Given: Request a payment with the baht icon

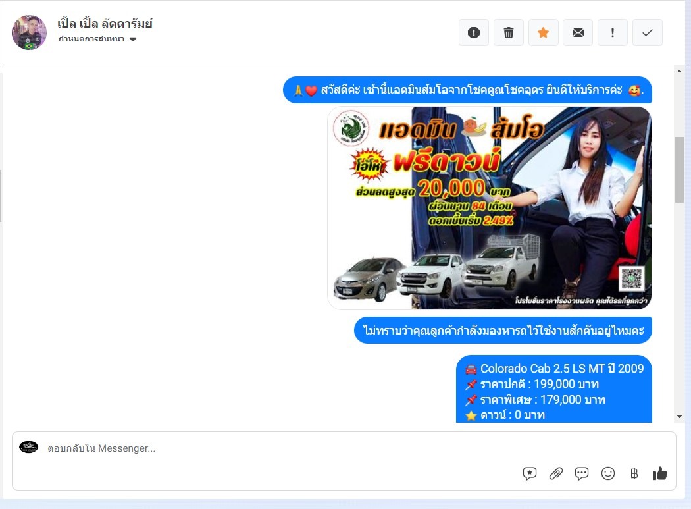Looking at the screenshot, I should click(x=634, y=473).
